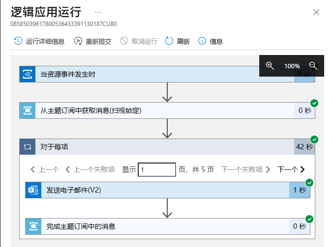This screenshot has height=247, width=334.
Task: Click the 100% zoom level label
Action: [292, 66]
